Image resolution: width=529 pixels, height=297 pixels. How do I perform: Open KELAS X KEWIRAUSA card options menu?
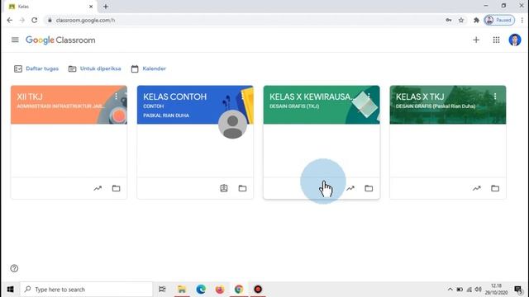(369, 97)
